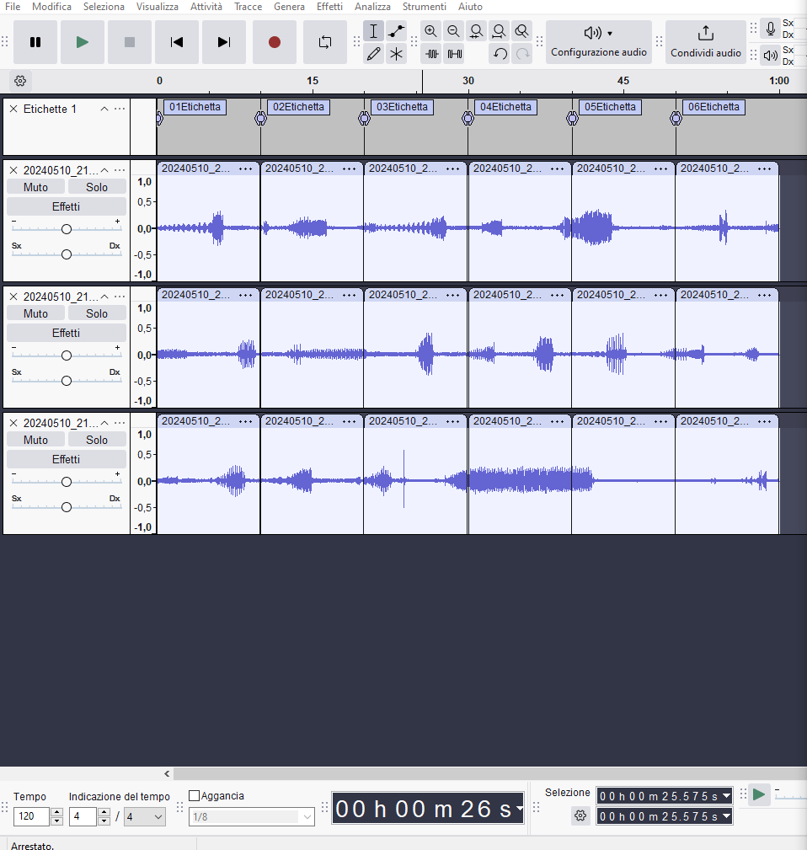Solo the first audio track
This screenshot has height=850, width=807.
pos(97,186)
